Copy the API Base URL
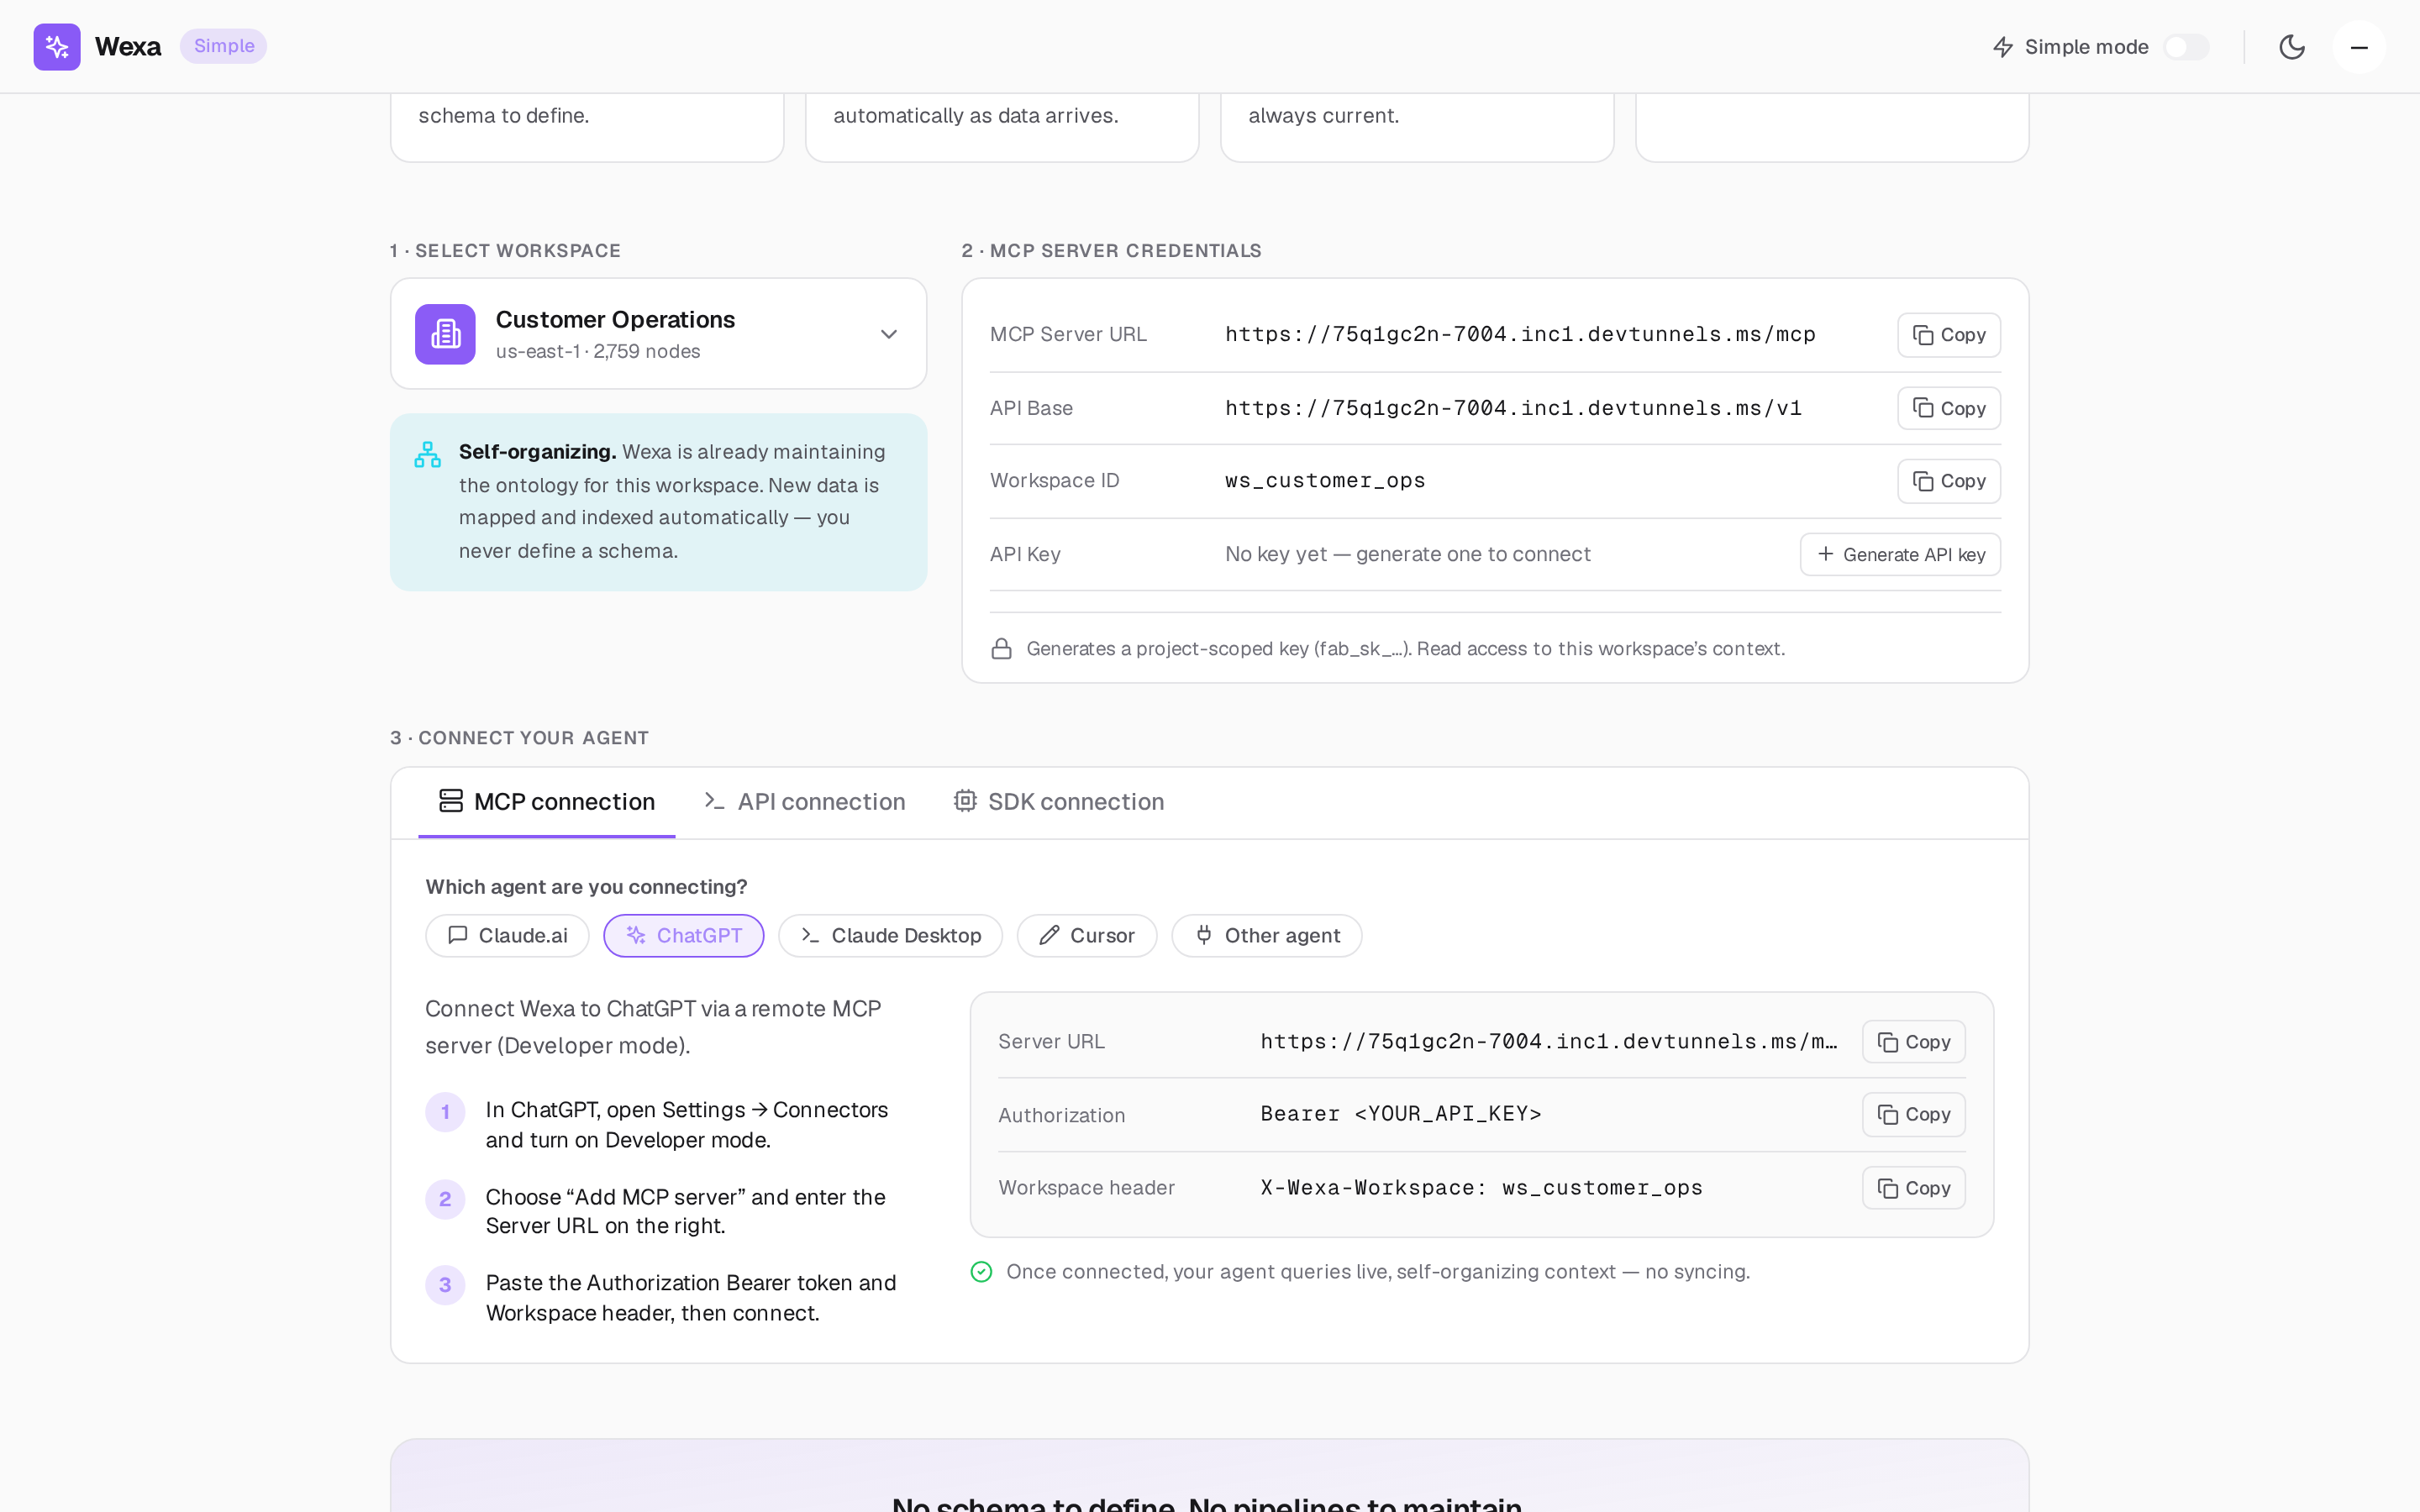Viewport: 2420px width, 1512px height. coord(1948,408)
